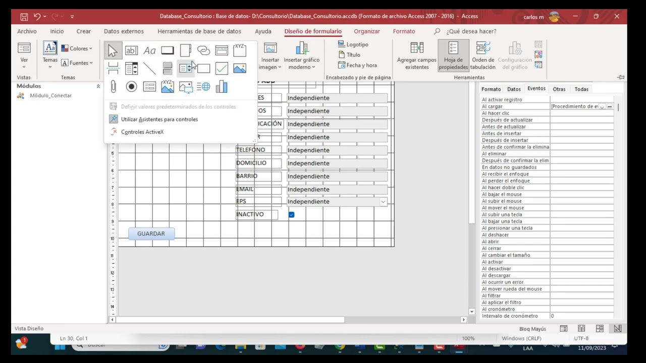Click the Save icon in title bar
Screen dimensions: 646x363
[24, 17]
